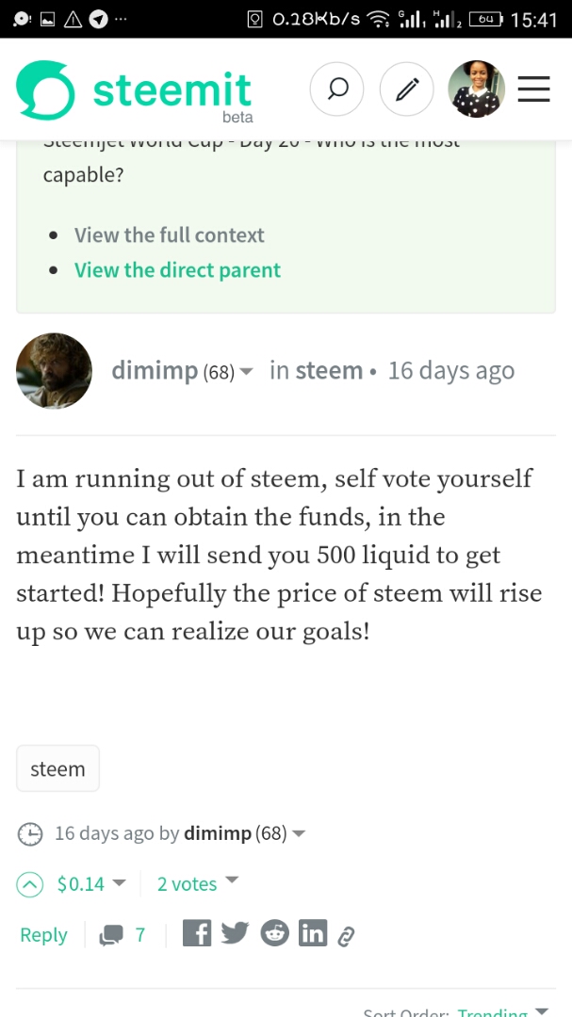The image size is (572, 1017).
Task: Click the Steemit logo
Action: pyautogui.click(x=135, y=90)
